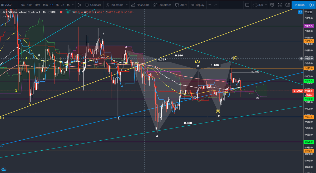Open the 80k cloud layout save
The height and width of the screenshot is (173, 316).
point(258,5)
